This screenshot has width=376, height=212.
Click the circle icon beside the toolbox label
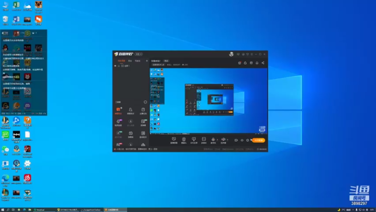click(x=145, y=102)
